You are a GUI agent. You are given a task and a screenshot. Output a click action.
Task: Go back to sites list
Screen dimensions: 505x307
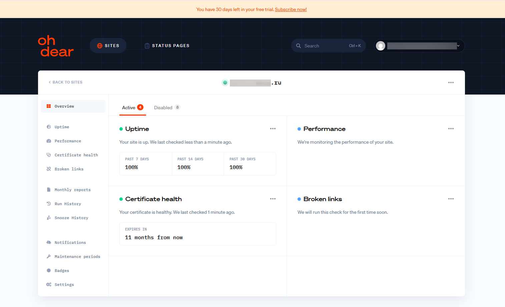[x=65, y=82]
